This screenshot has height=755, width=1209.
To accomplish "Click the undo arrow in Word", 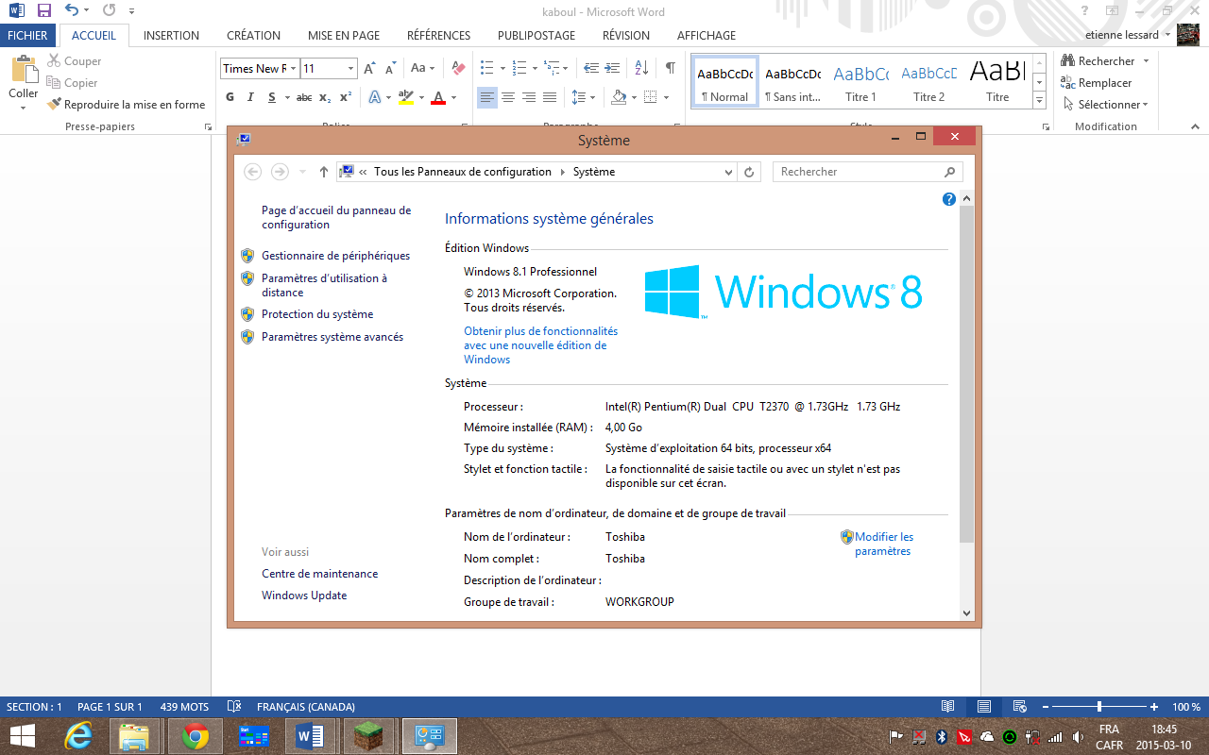I will [72, 11].
